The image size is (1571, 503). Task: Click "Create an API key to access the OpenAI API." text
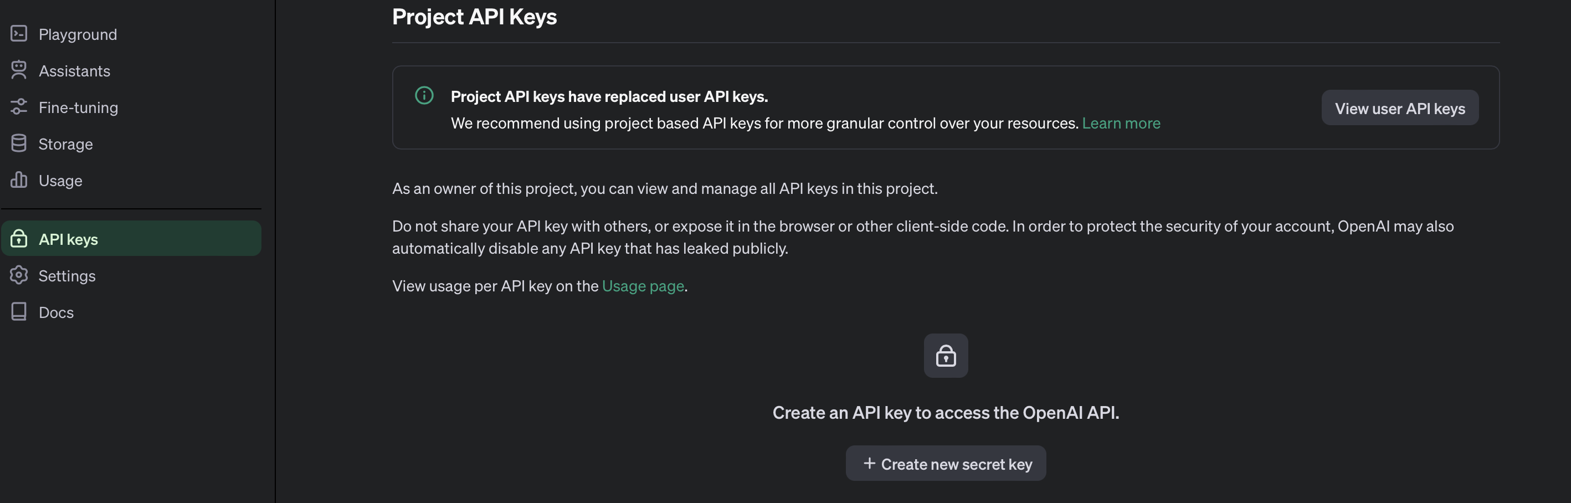pos(945,413)
